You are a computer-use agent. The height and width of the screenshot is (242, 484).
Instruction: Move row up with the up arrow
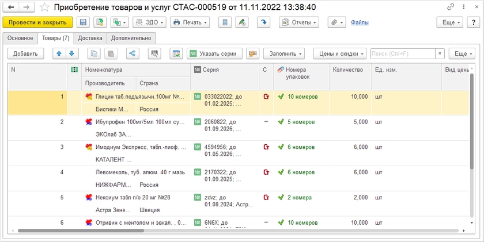58,53
